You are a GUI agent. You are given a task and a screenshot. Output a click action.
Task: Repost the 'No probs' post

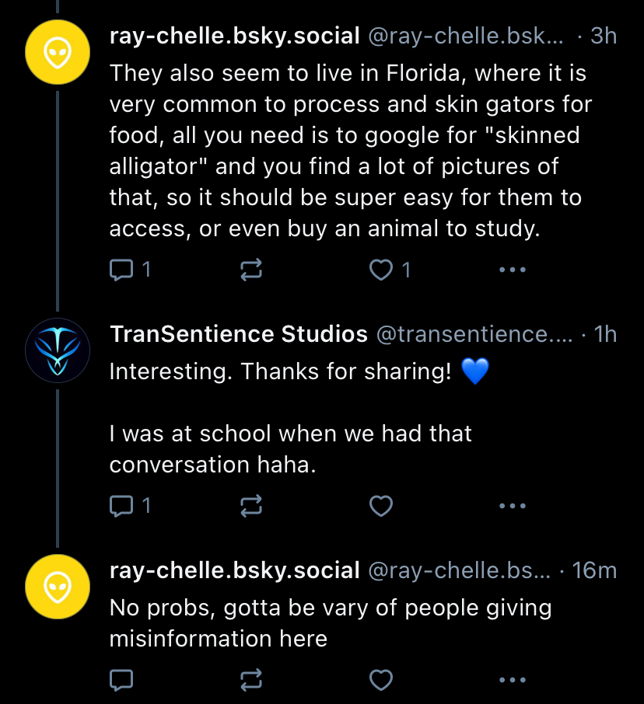coord(250,680)
